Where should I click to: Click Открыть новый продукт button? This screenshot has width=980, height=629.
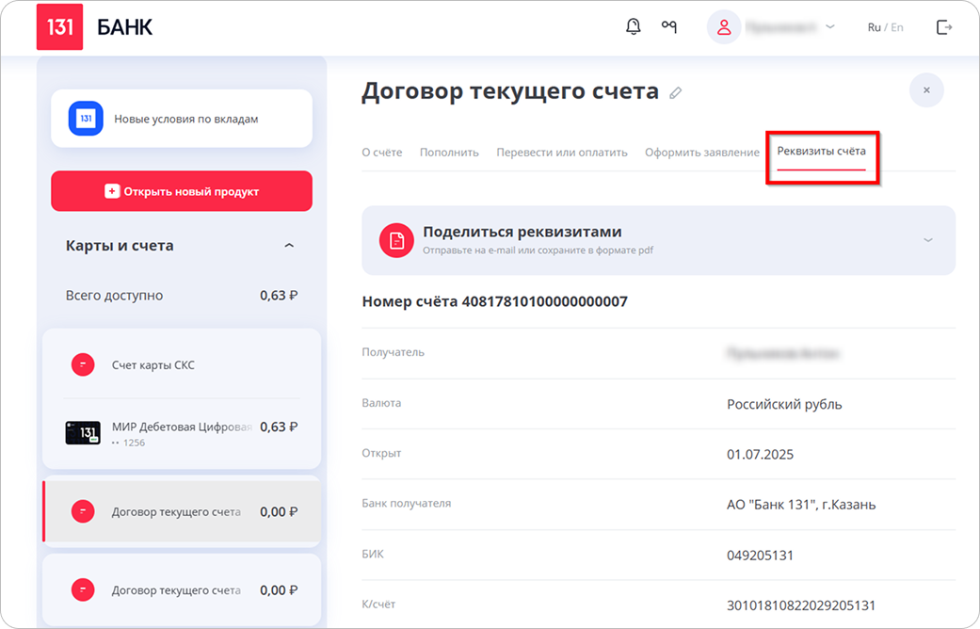(182, 191)
